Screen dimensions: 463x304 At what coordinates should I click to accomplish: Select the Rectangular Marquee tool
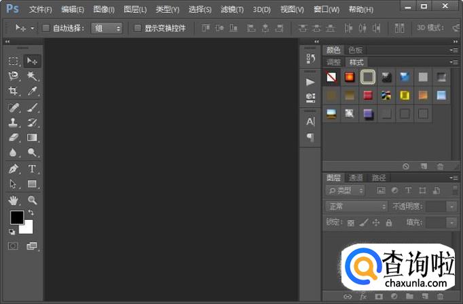(x=14, y=61)
